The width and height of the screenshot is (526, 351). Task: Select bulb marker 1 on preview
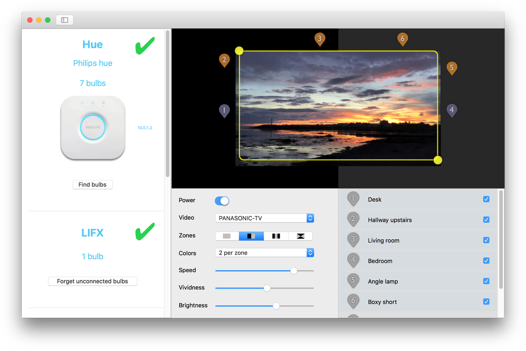tap(224, 111)
